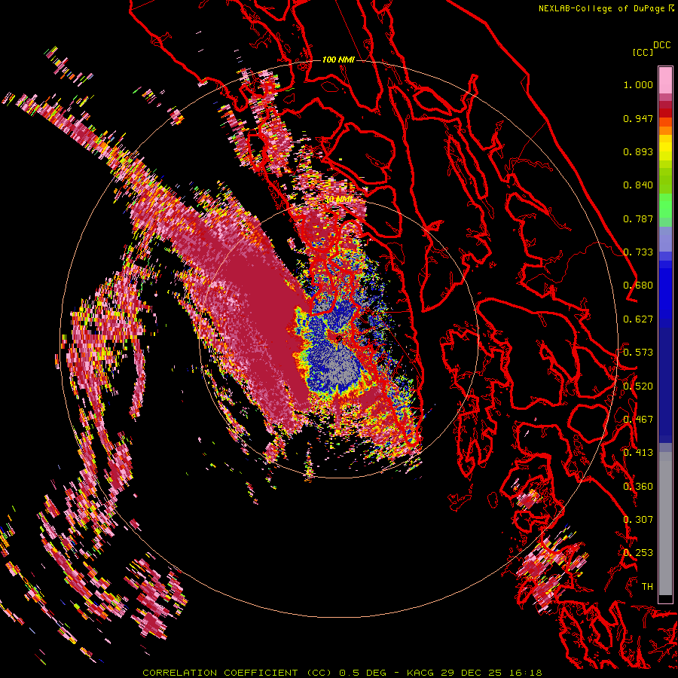Click the light pink top segment of color scale
Viewport: 678px width, 678px height.
pos(665,80)
